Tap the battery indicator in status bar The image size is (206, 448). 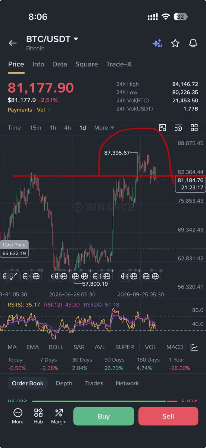click(x=181, y=17)
